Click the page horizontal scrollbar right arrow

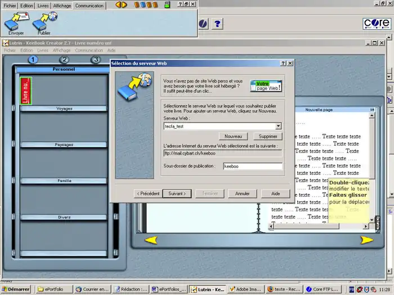(x=366, y=226)
